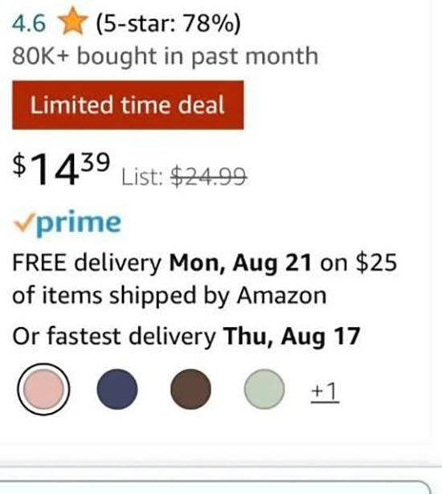Image resolution: width=442 pixels, height=494 pixels.
Task: Click 'of items shipped by Amazon' text
Action: (x=170, y=296)
